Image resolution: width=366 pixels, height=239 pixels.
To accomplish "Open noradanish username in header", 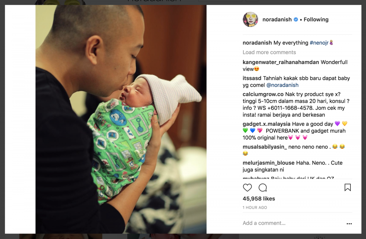I will [x=277, y=20].
